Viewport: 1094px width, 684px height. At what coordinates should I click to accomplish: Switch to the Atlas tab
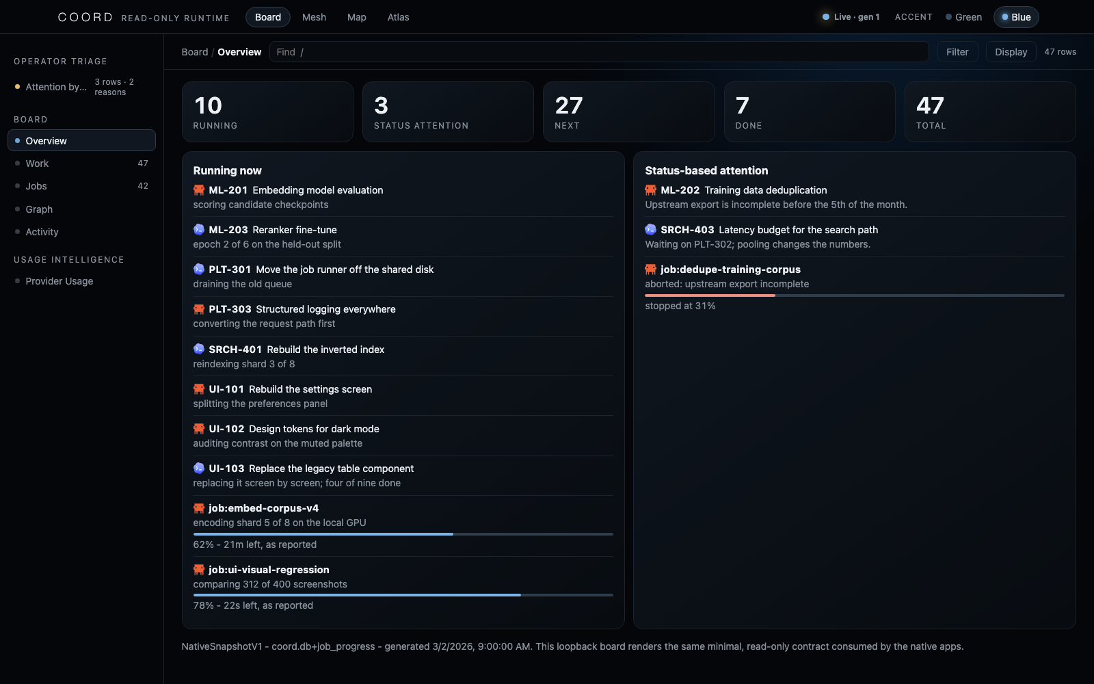[x=399, y=17]
